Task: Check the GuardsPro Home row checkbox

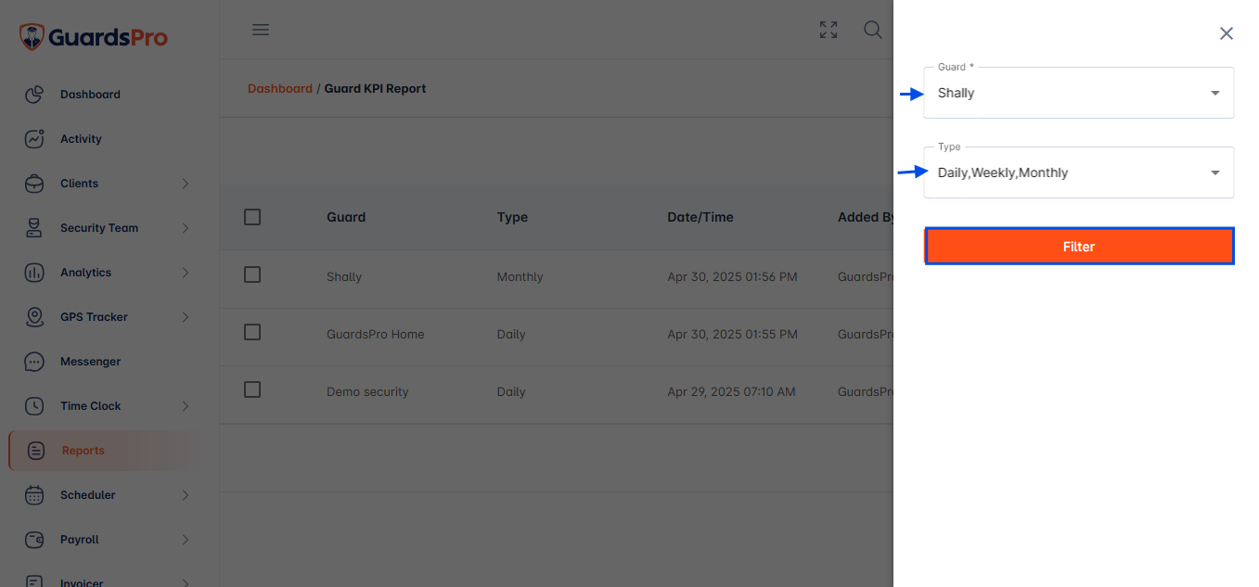Action: pos(252,332)
